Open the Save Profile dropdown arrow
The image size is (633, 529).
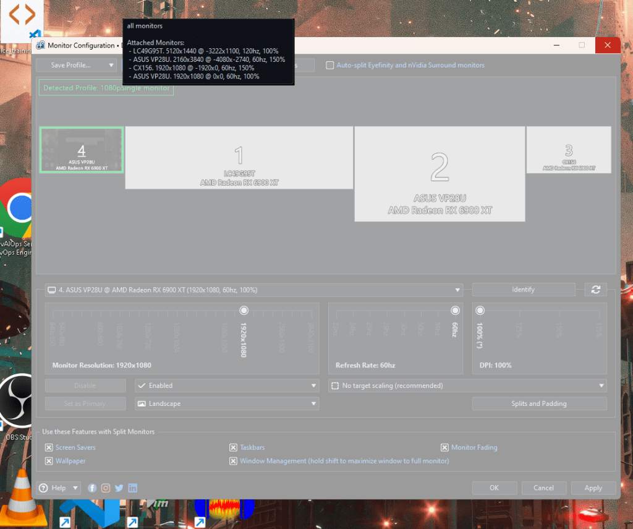coord(111,65)
